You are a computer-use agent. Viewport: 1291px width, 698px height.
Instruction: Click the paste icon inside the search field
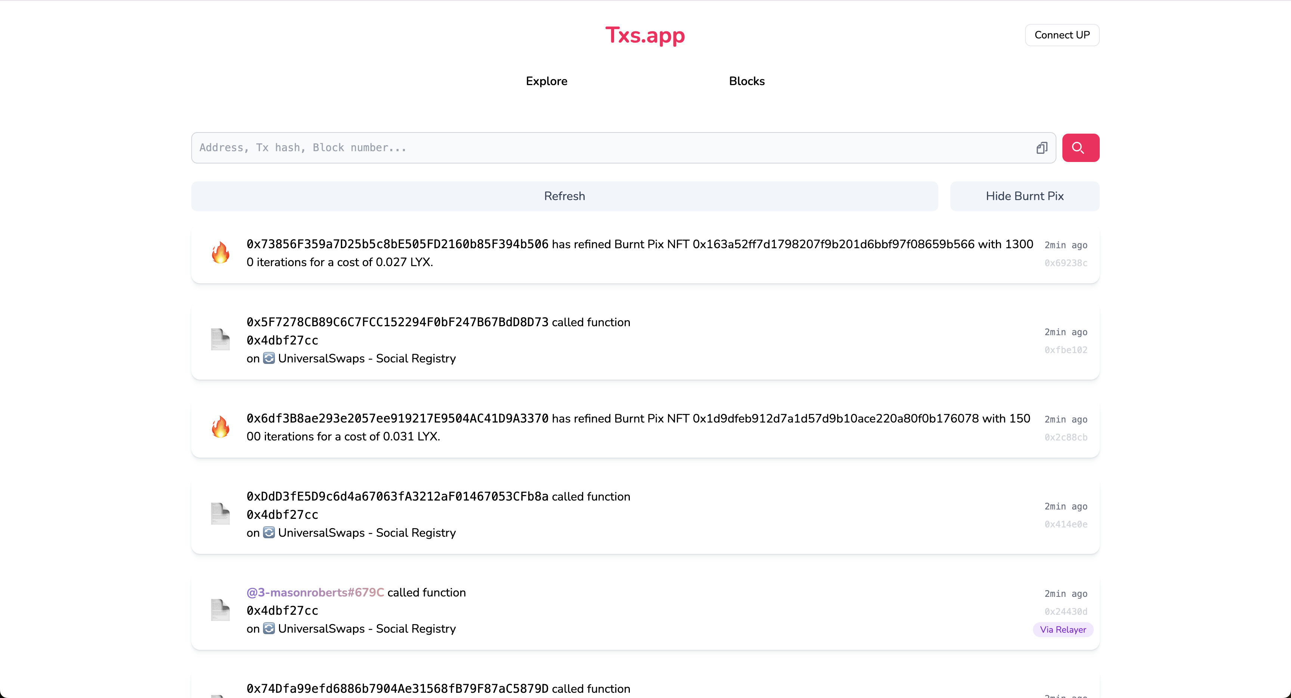[1042, 147]
